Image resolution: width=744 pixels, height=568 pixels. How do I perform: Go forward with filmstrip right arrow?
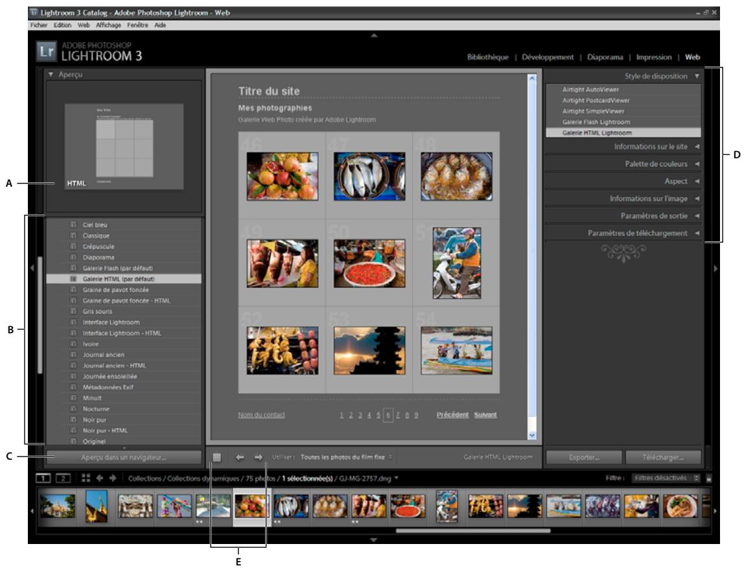(x=113, y=479)
